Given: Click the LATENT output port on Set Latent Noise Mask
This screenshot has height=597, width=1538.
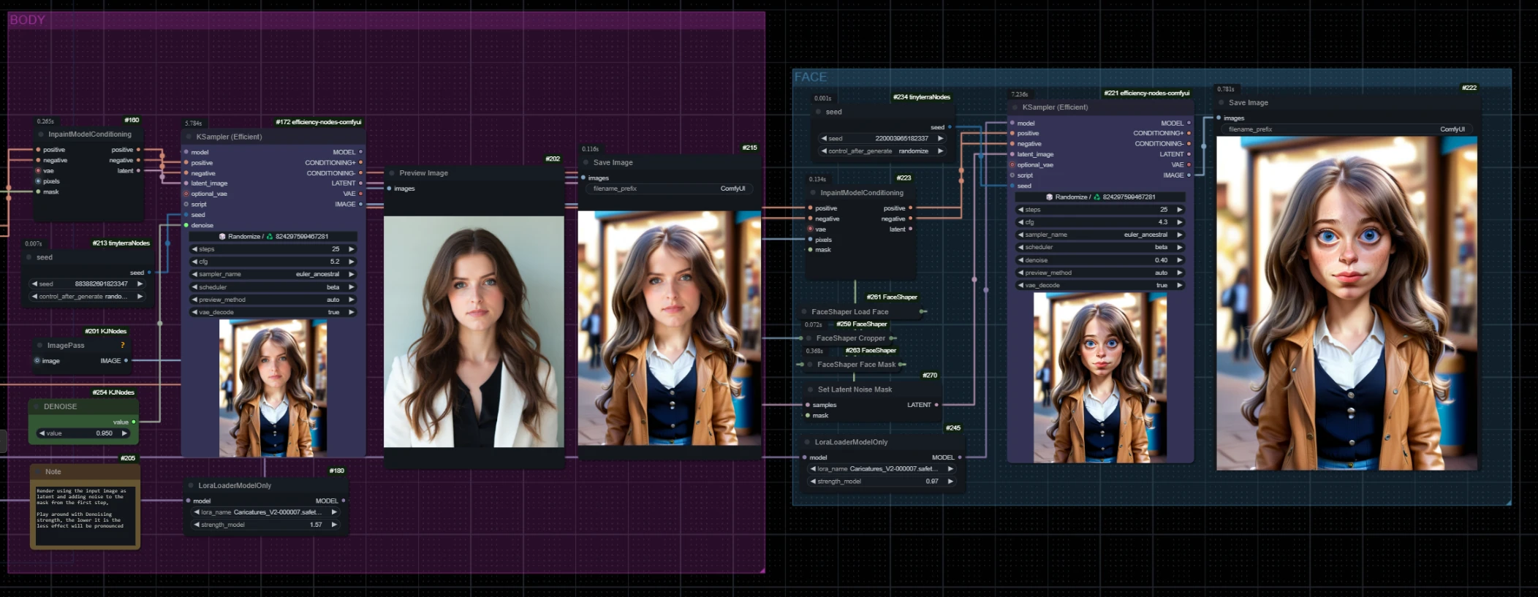Looking at the screenshot, I should [936, 405].
